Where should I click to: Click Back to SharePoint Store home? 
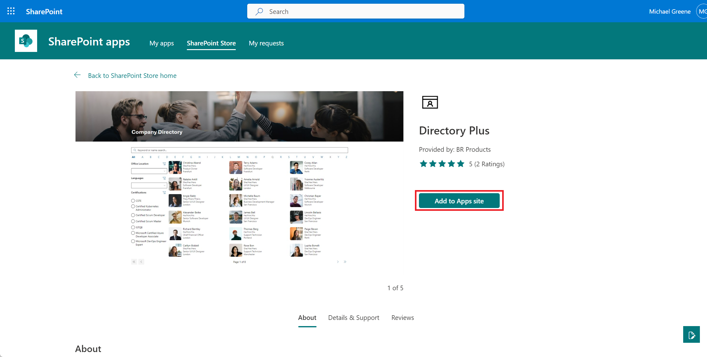click(x=132, y=76)
